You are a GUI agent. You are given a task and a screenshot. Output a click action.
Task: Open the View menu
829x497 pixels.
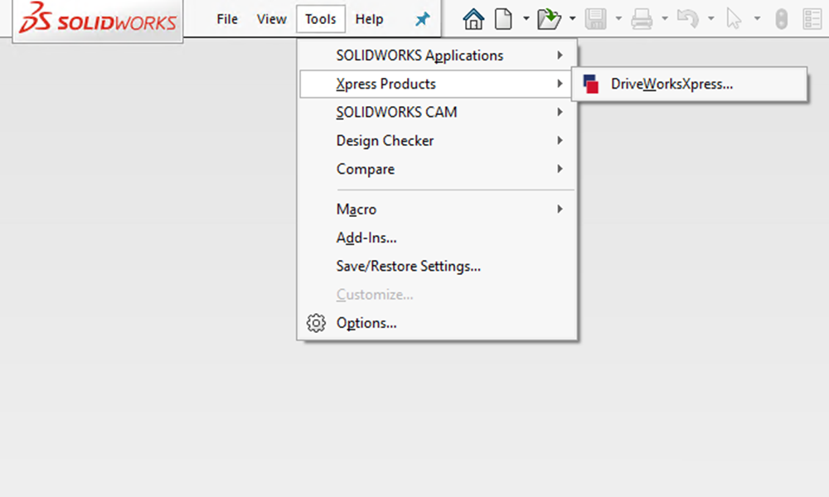271,18
